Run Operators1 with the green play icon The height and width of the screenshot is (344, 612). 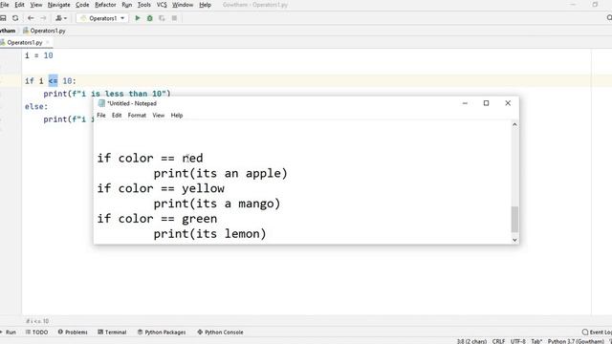pos(138,18)
